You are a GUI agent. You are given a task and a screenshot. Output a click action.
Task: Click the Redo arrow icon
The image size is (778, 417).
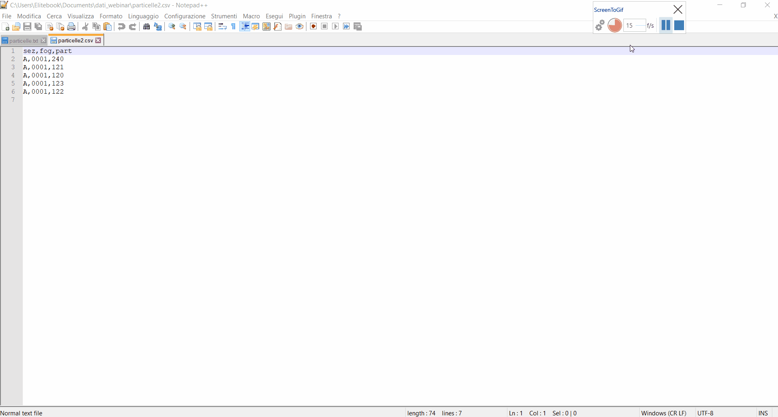[x=133, y=26]
